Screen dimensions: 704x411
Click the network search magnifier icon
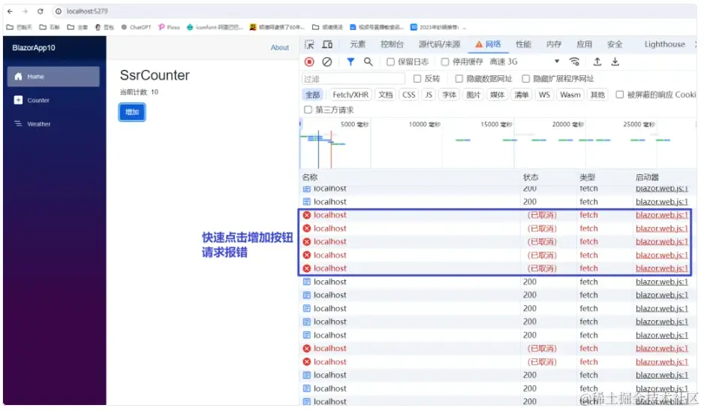[369, 62]
